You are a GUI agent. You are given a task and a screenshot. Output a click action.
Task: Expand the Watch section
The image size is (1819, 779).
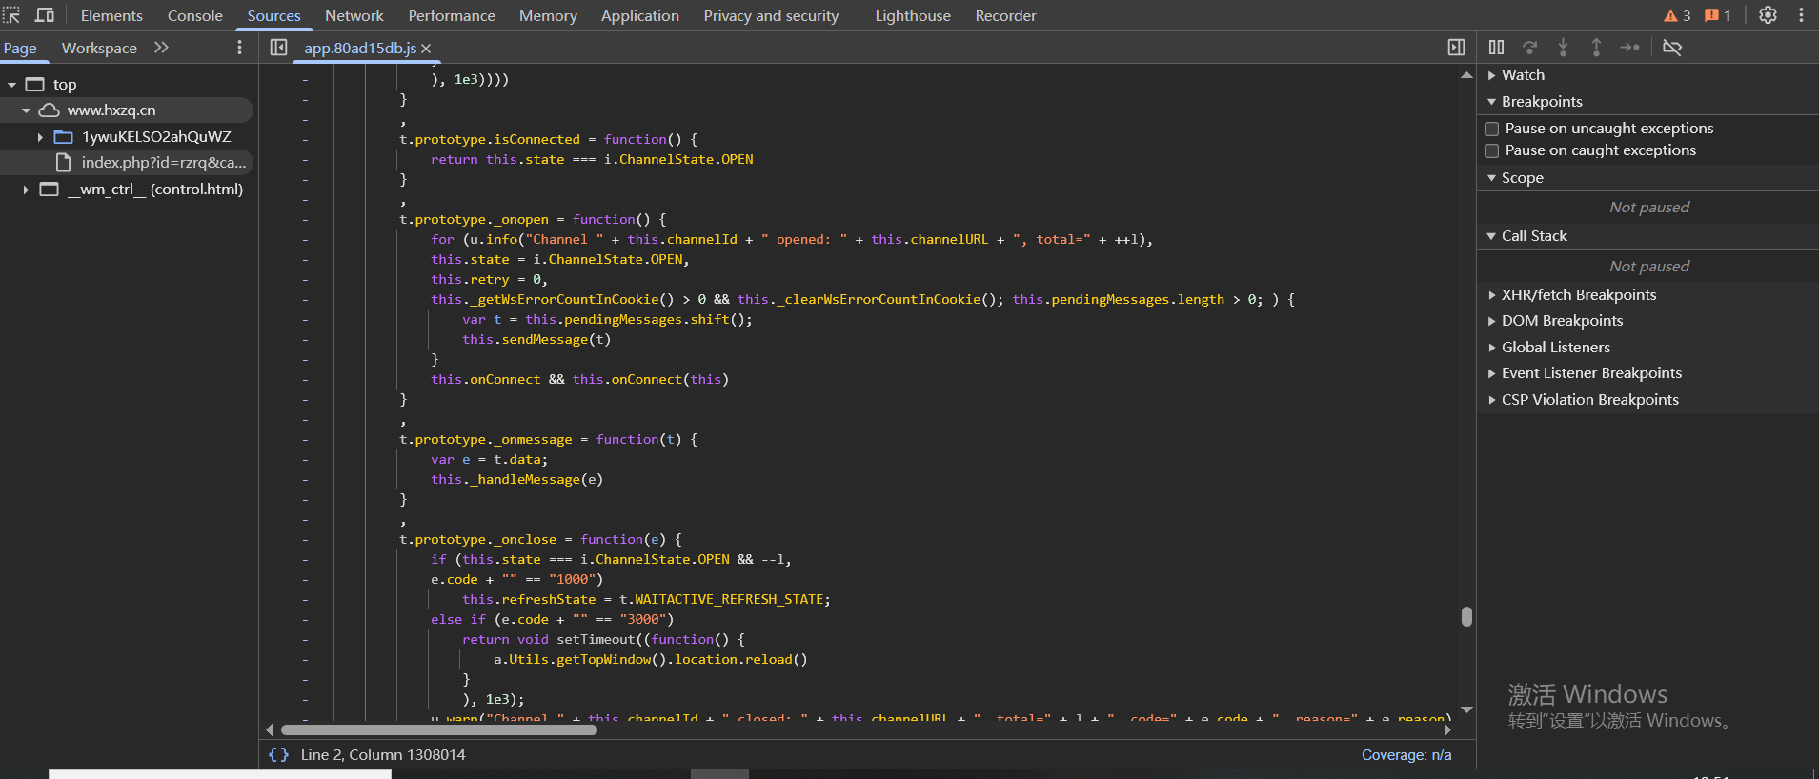(1522, 75)
